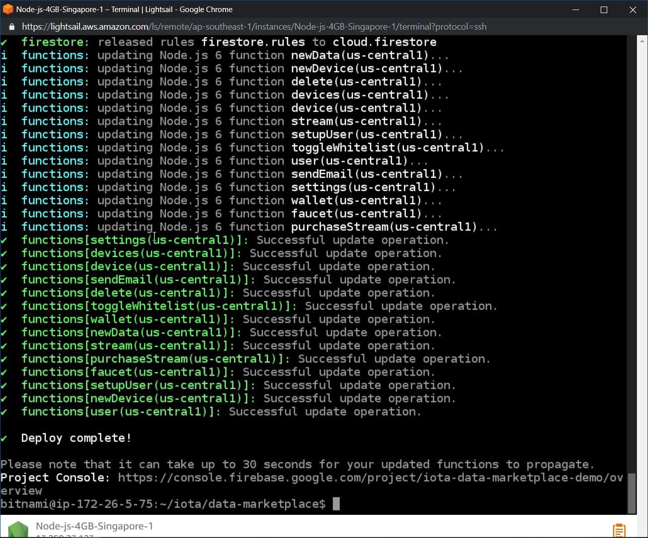Close the Lightsail terminal window
The image size is (648, 538).
[633, 10]
